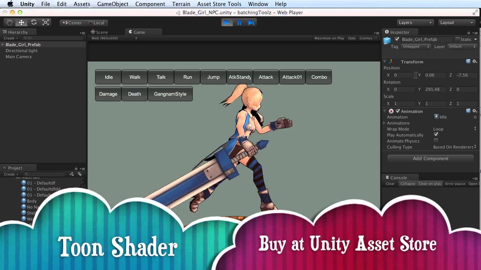Expand the Animations array
Screen dimensions: 481x270
click(384, 123)
